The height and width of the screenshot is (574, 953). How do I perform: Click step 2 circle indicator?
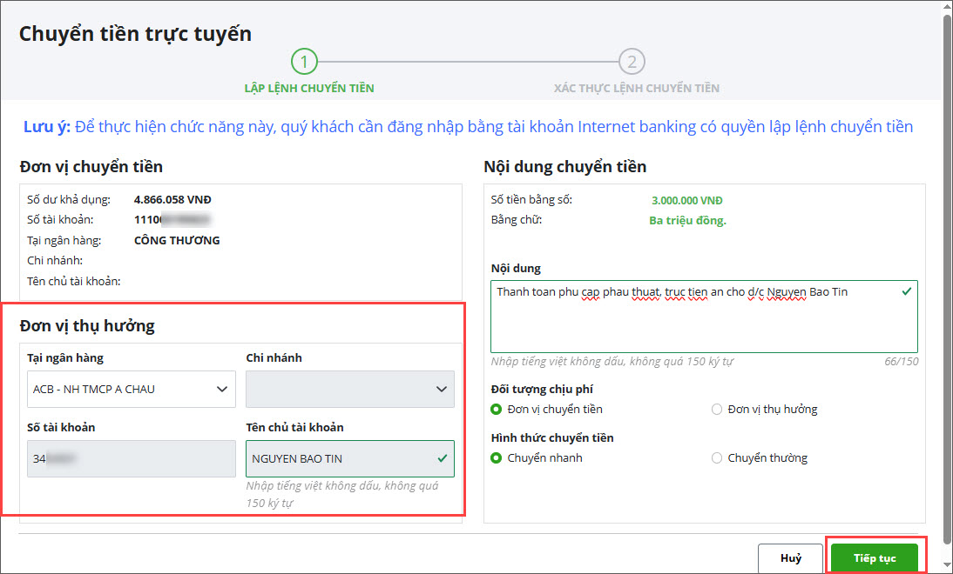click(632, 62)
